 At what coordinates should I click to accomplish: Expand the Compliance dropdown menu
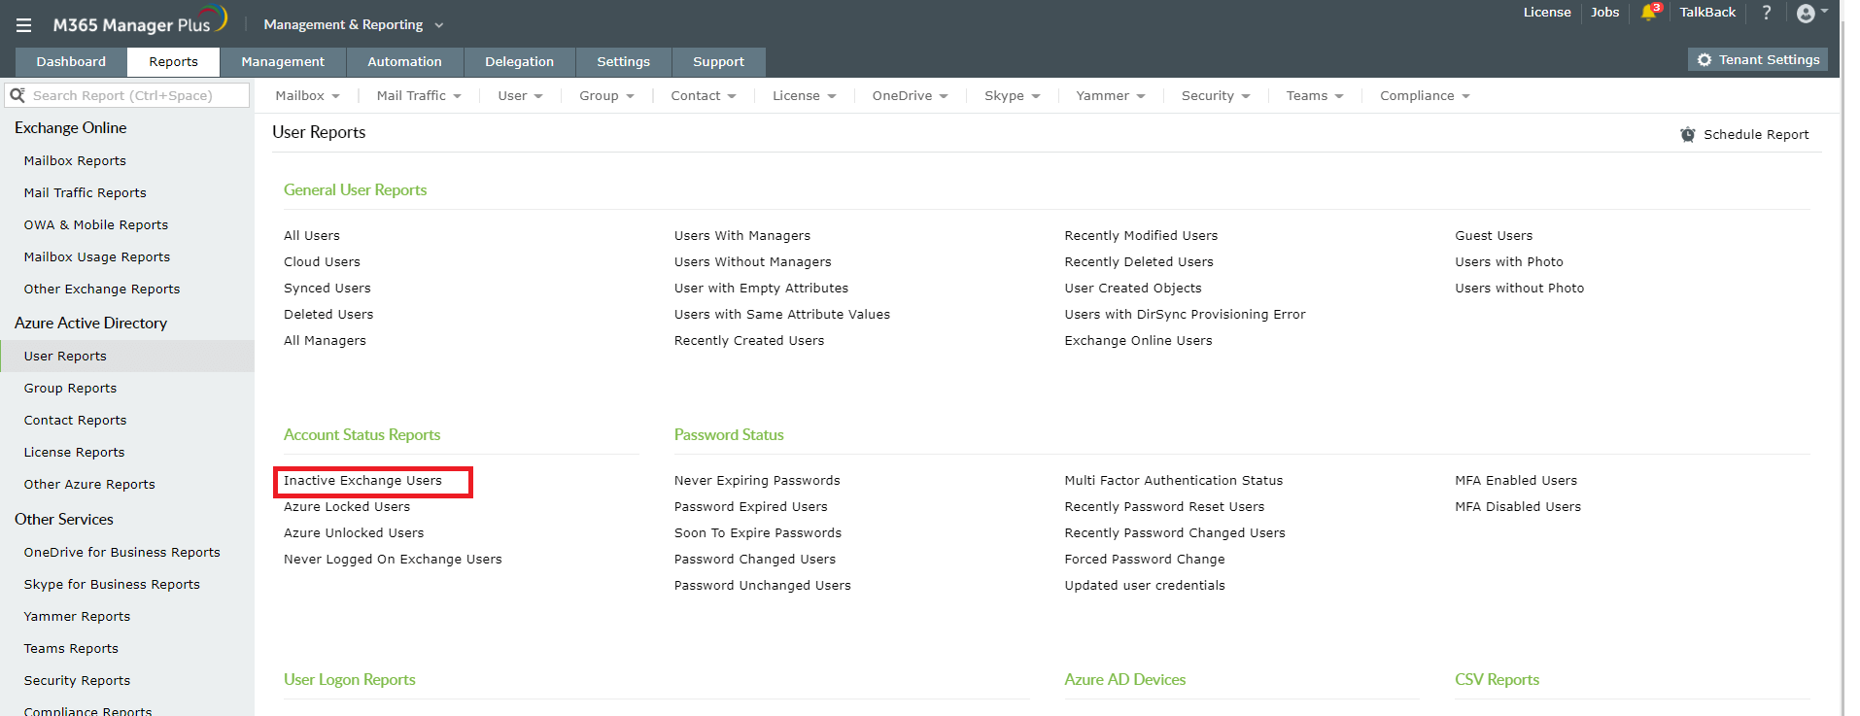point(1424,95)
